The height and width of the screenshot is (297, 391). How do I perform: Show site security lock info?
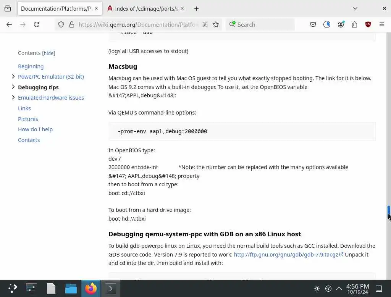click(x=72, y=24)
